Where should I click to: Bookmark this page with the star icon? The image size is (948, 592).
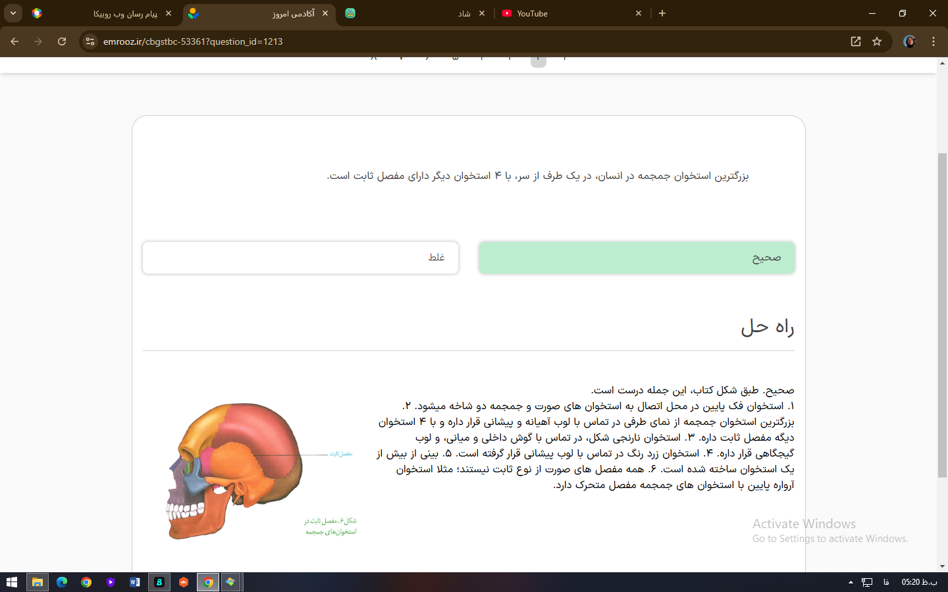click(x=877, y=41)
